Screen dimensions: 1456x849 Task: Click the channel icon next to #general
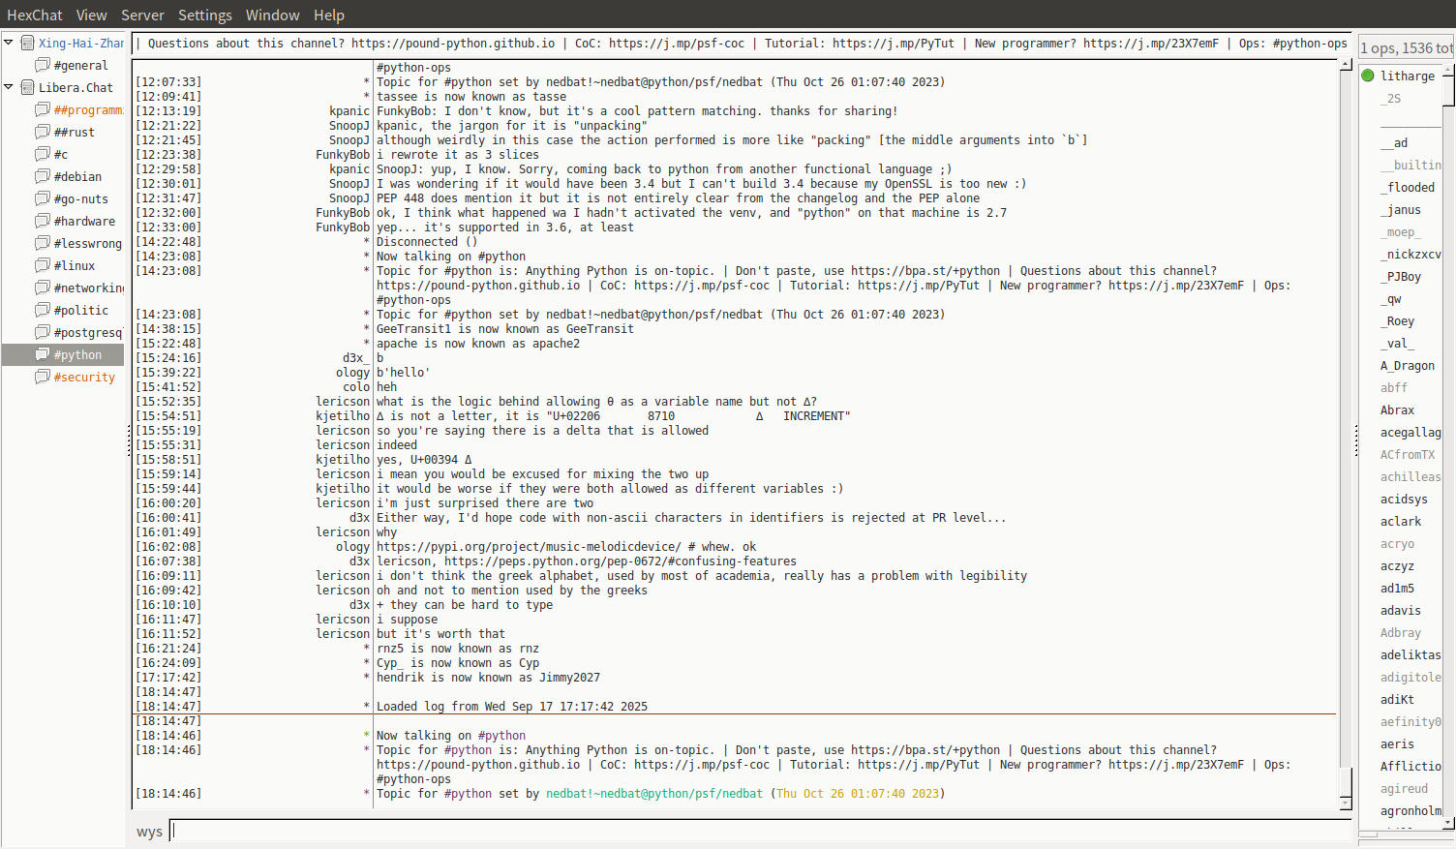coord(42,65)
